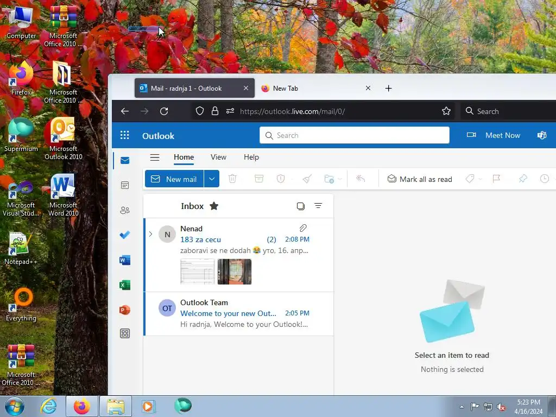Screen dimensions: 556x417
Task: Launch Word from the Outlook sidebar
Action: click(x=125, y=260)
